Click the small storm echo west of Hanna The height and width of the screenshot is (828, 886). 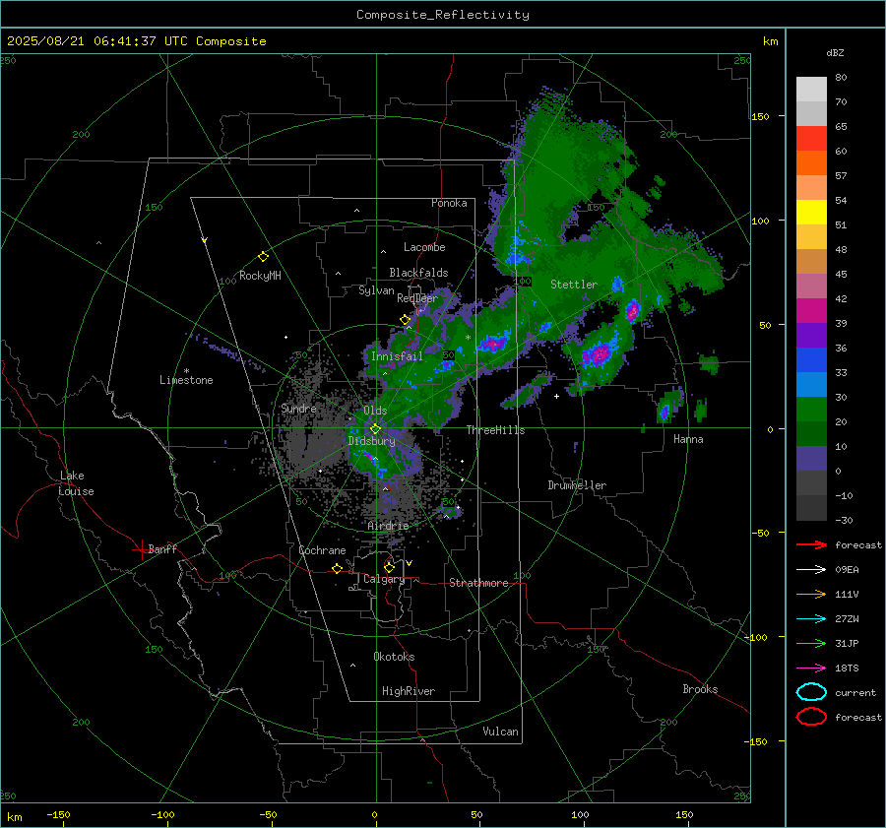pyautogui.click(x=665, y=411)
